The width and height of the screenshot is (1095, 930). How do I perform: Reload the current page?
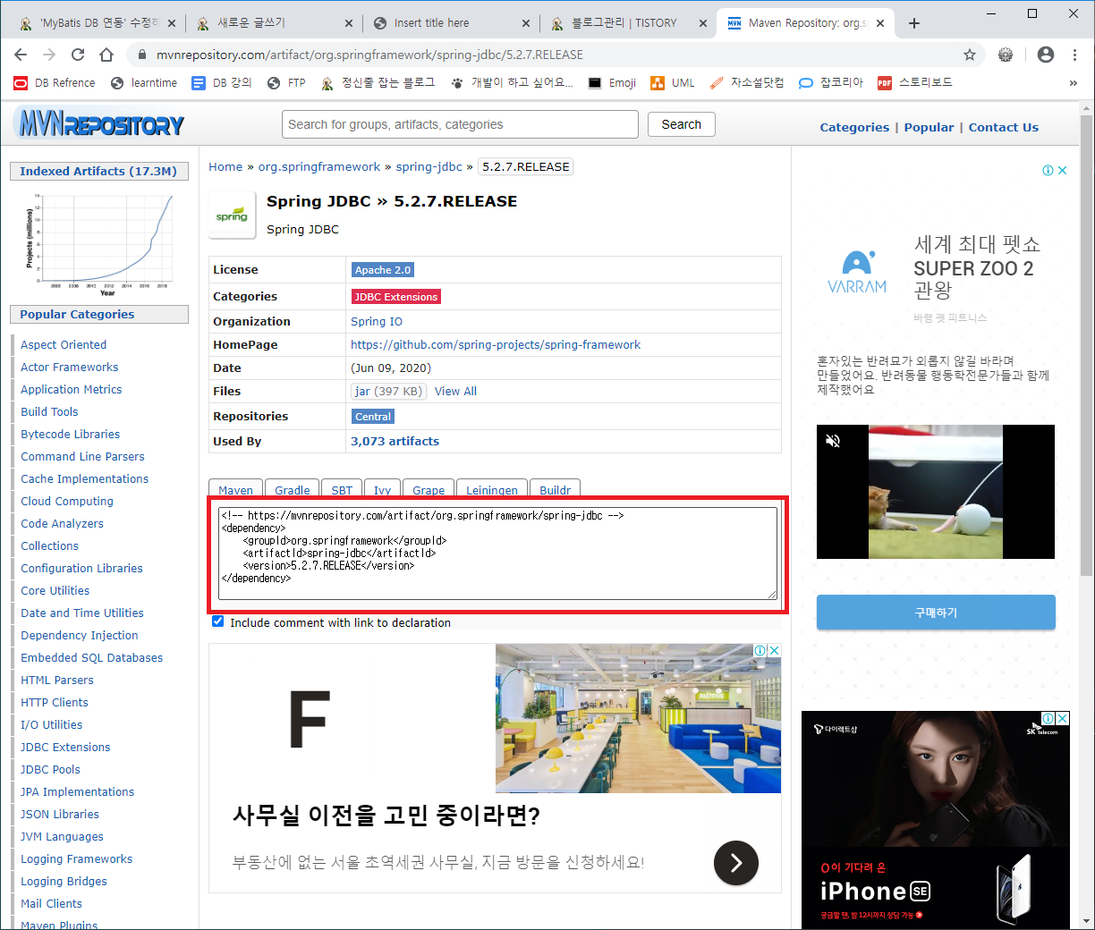pyautogui.click(x=78, y=55)
